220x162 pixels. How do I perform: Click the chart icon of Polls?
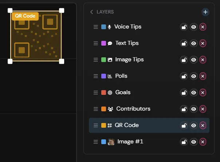point(110,76)
